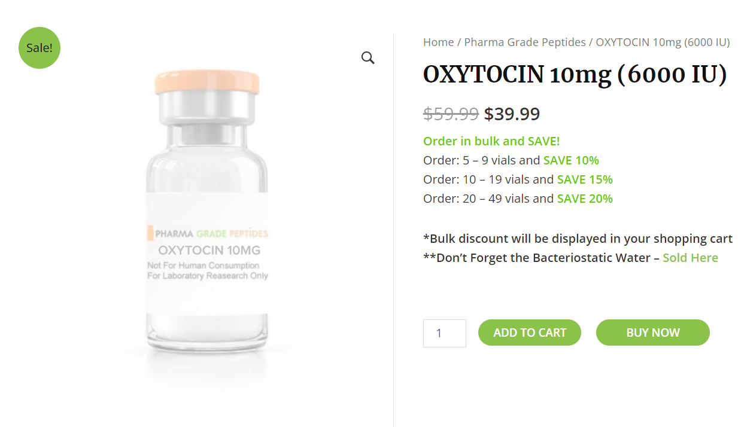Image resolution: width=738 pixels, height=427 pixels.
Task: Click the green Sale! badge
Action: pos(40,48)
